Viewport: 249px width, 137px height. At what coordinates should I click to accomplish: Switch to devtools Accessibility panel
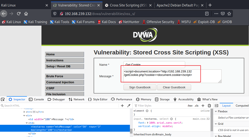tap(184, 99)
